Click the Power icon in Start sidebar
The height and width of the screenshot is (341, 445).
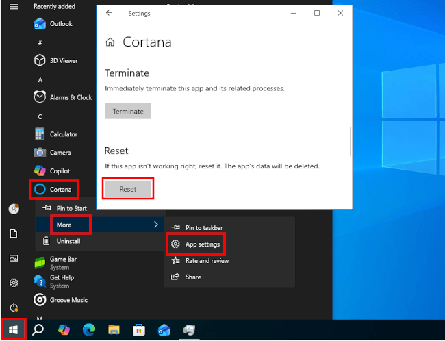click(x=14, y=307)
